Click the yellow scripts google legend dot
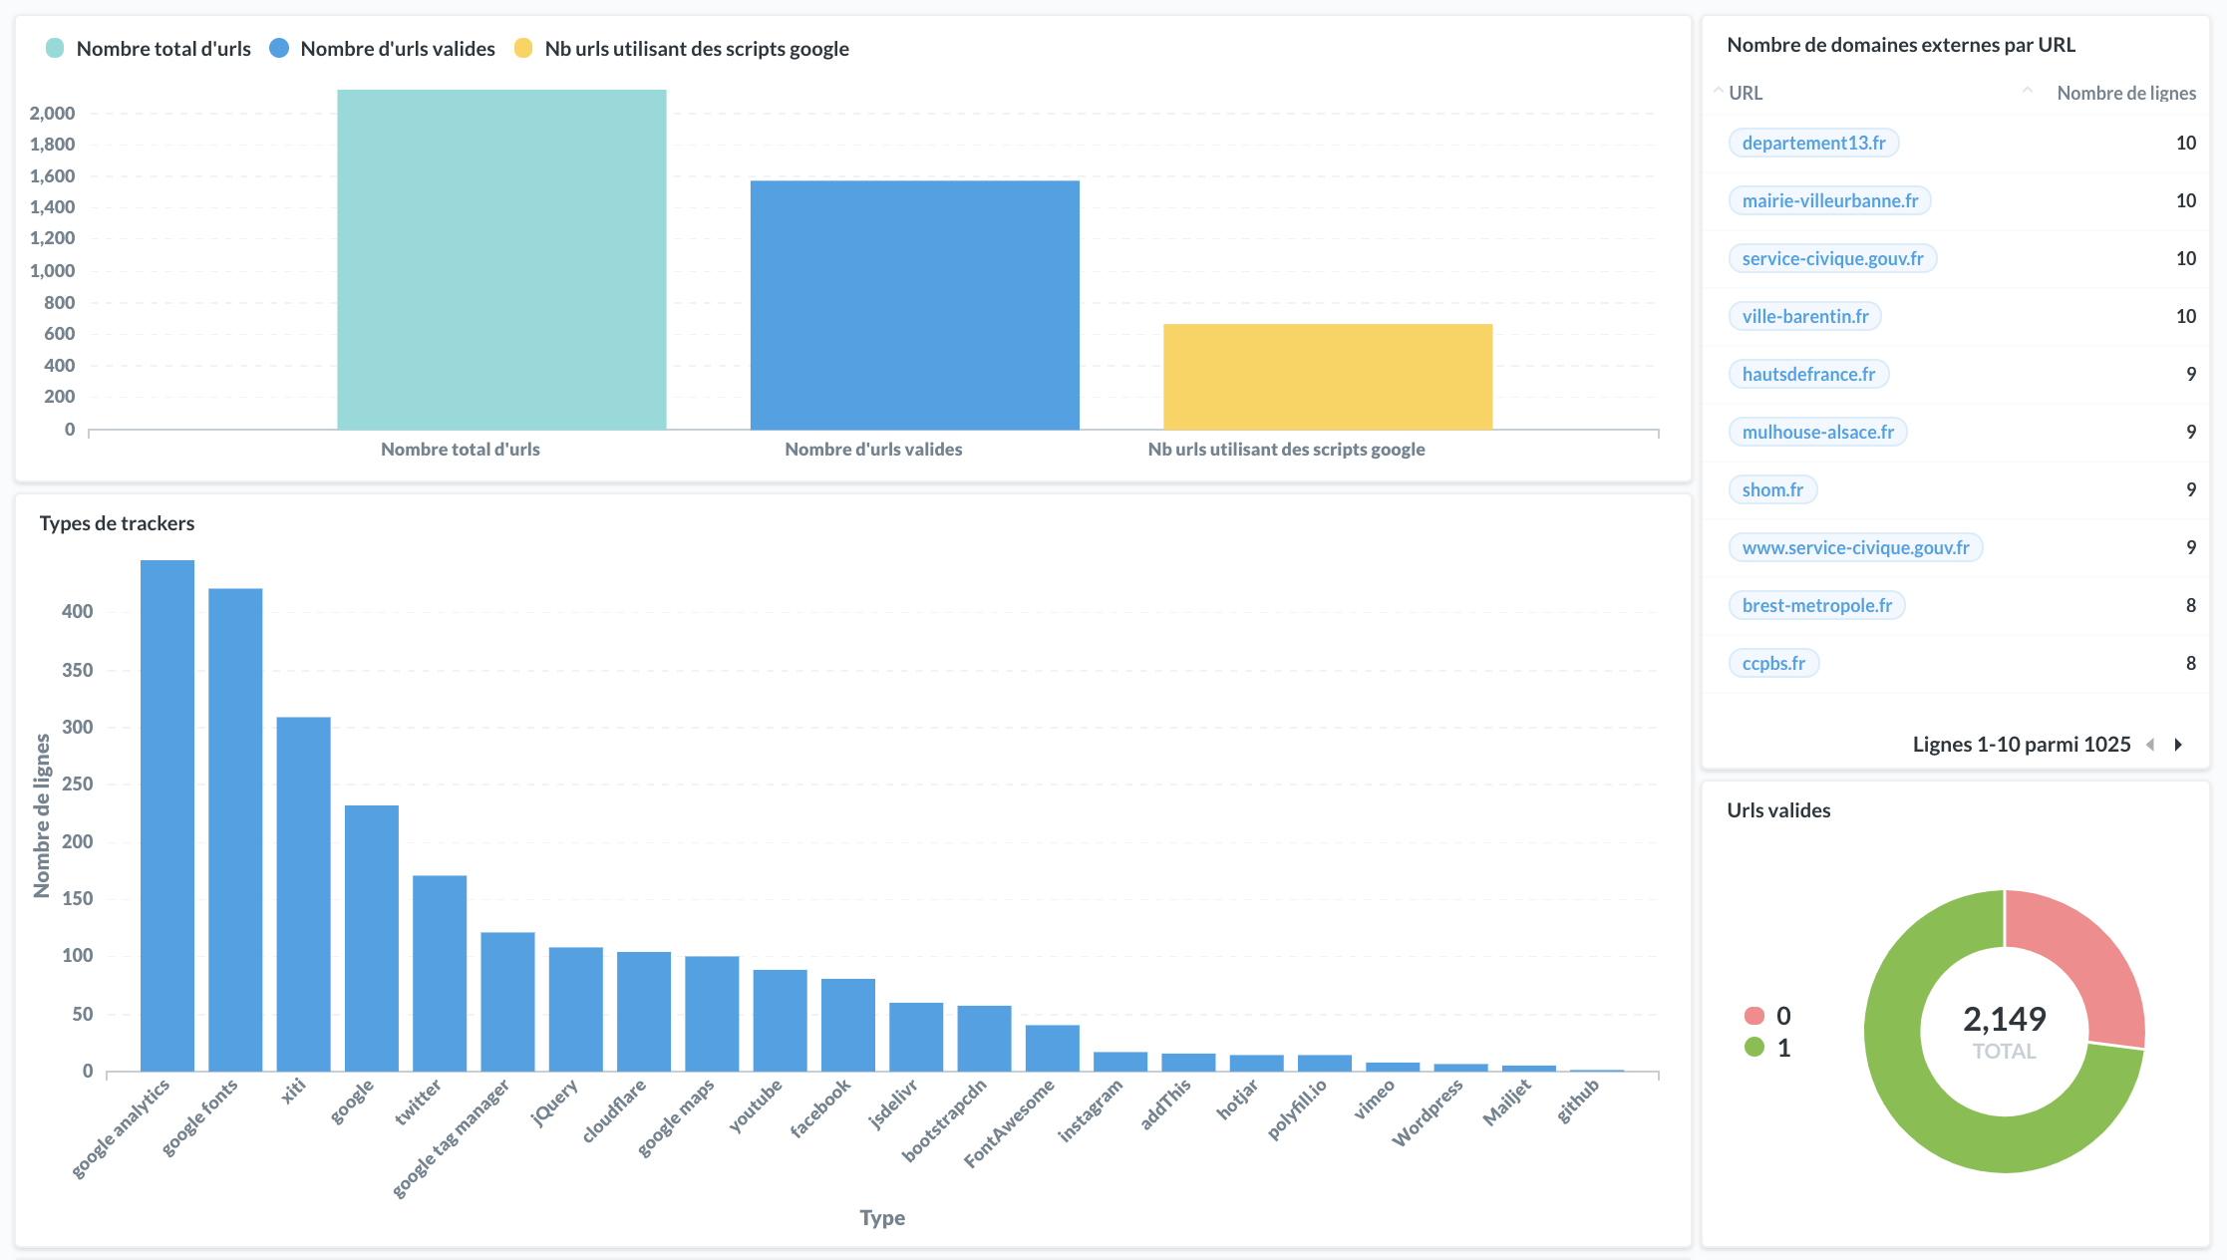 [x=523, y=48]
